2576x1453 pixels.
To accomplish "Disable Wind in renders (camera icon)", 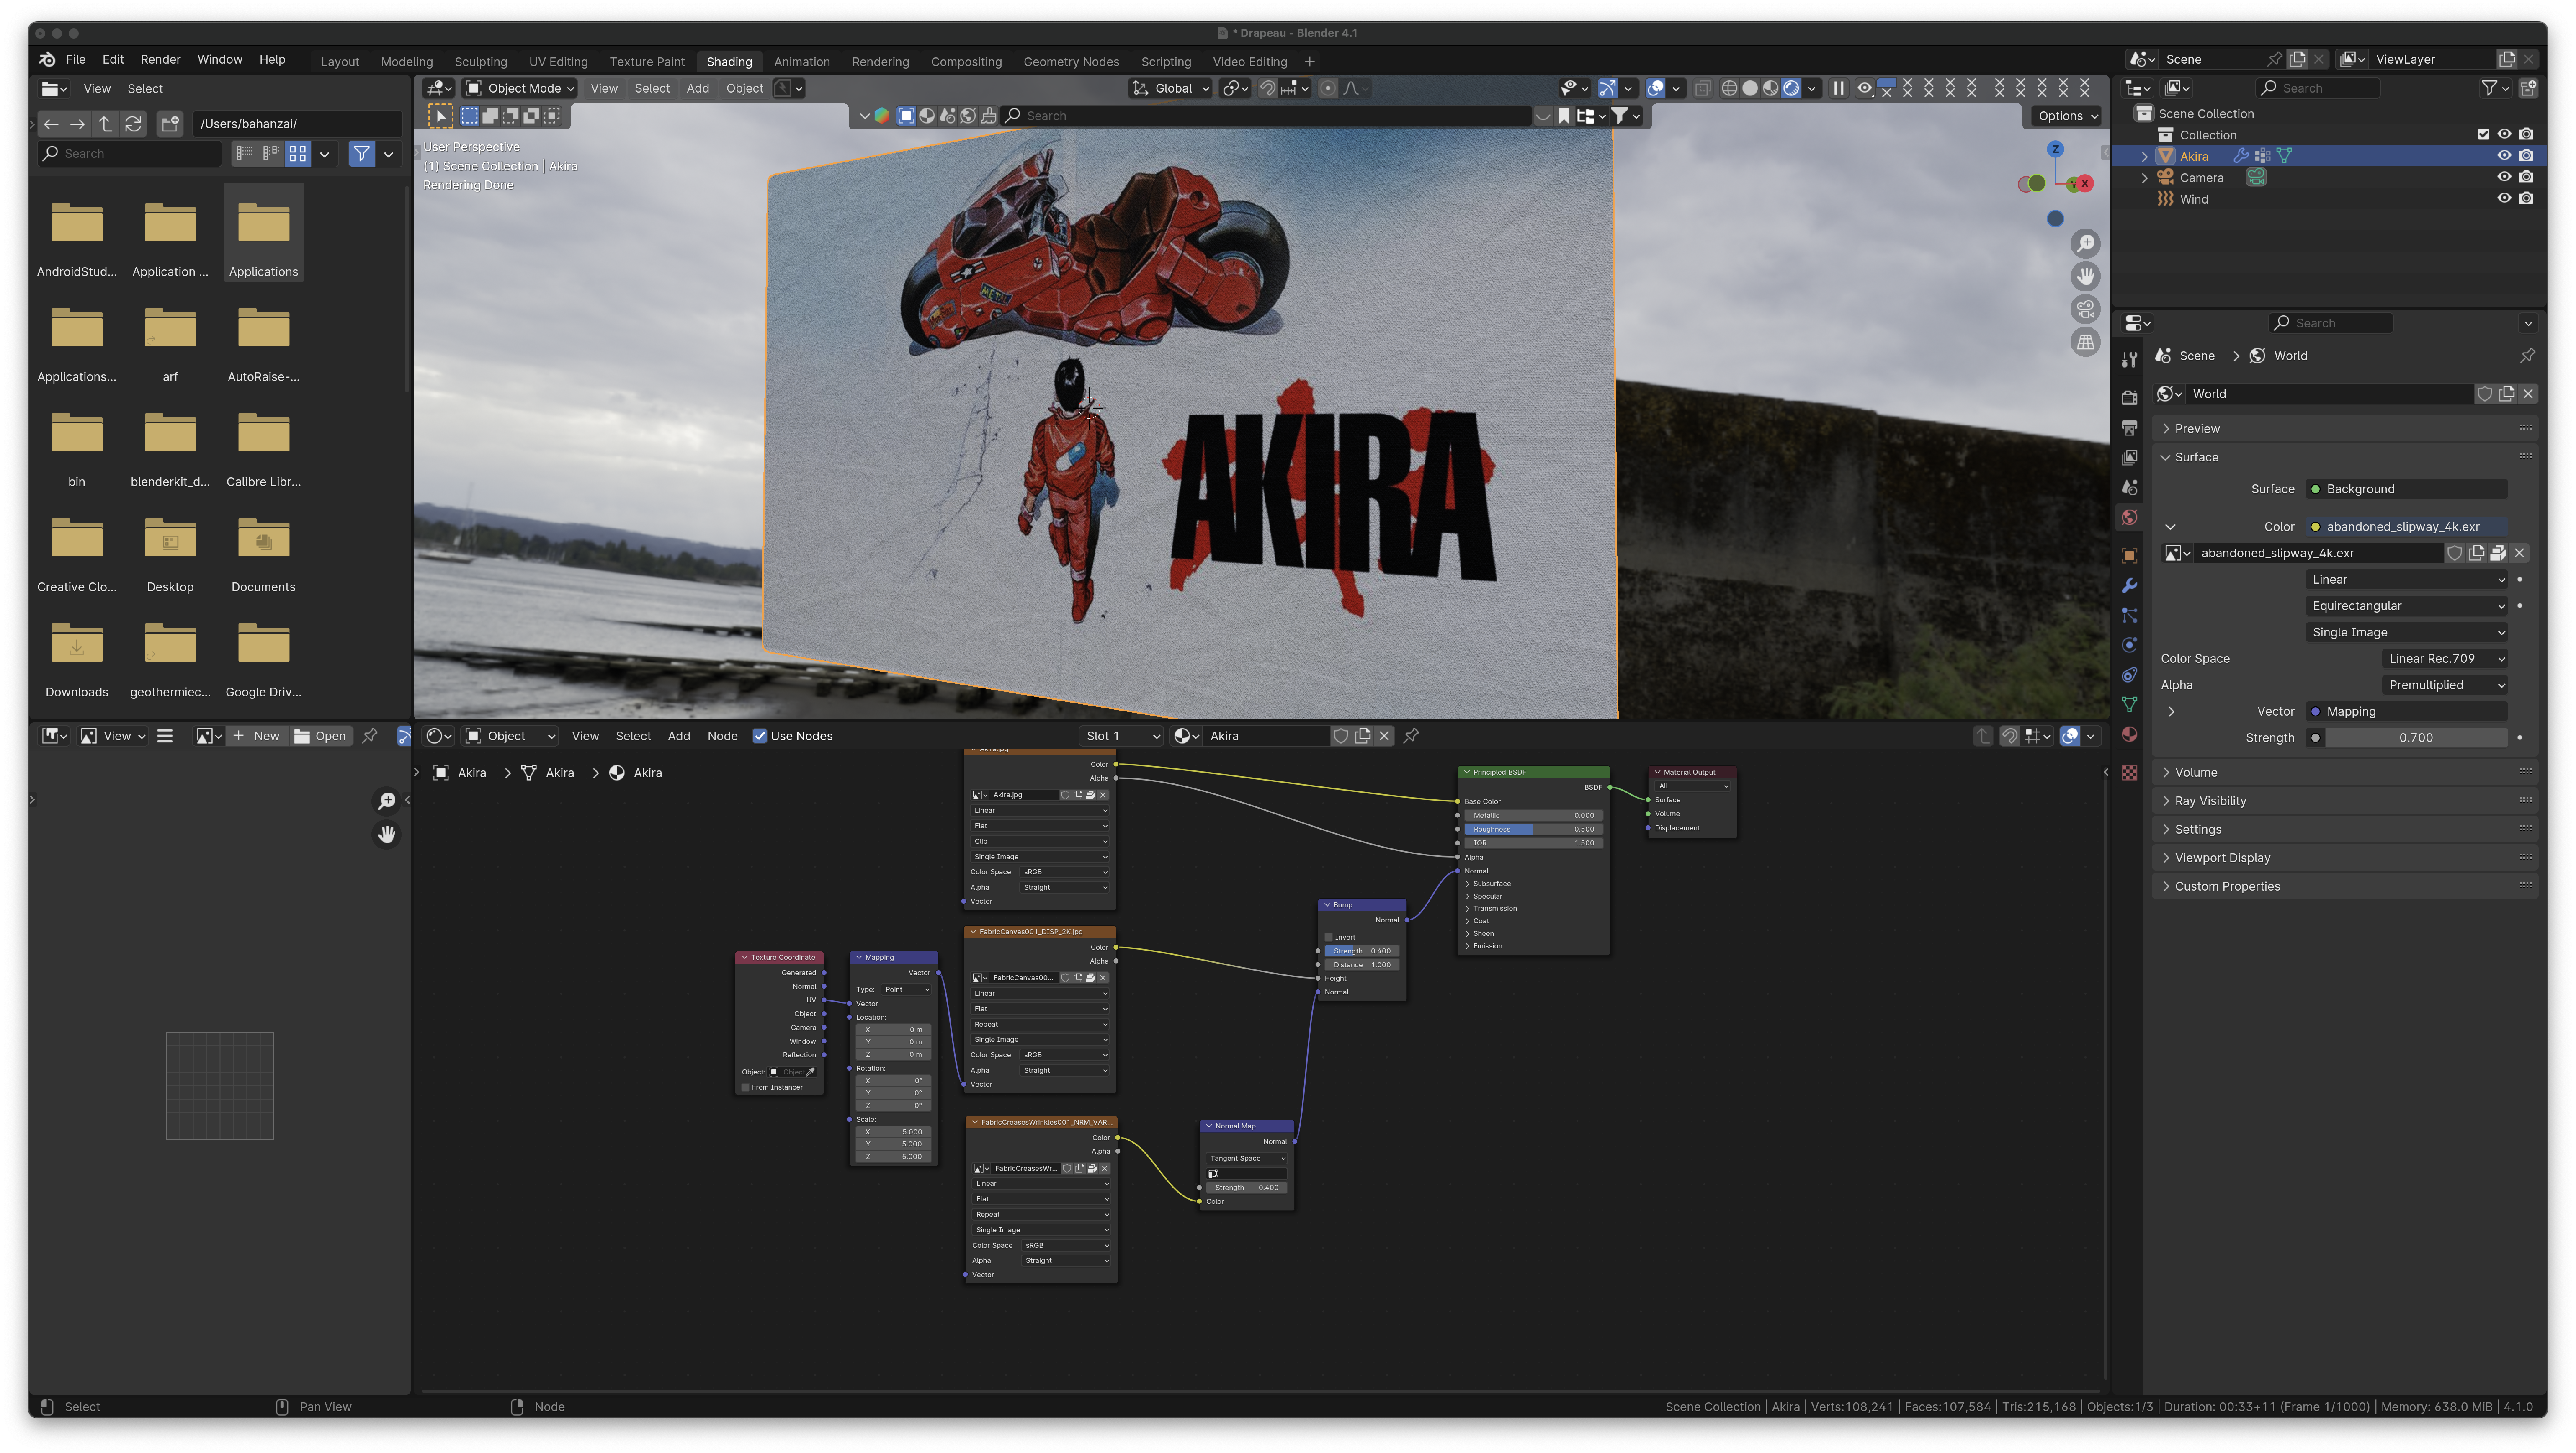I will pos(2526,198).
